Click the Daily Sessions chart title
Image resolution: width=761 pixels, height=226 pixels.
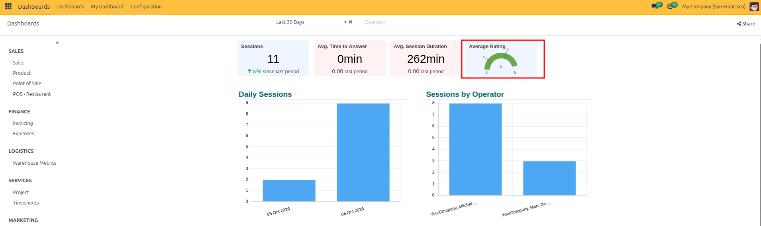(x=265, y=94)
